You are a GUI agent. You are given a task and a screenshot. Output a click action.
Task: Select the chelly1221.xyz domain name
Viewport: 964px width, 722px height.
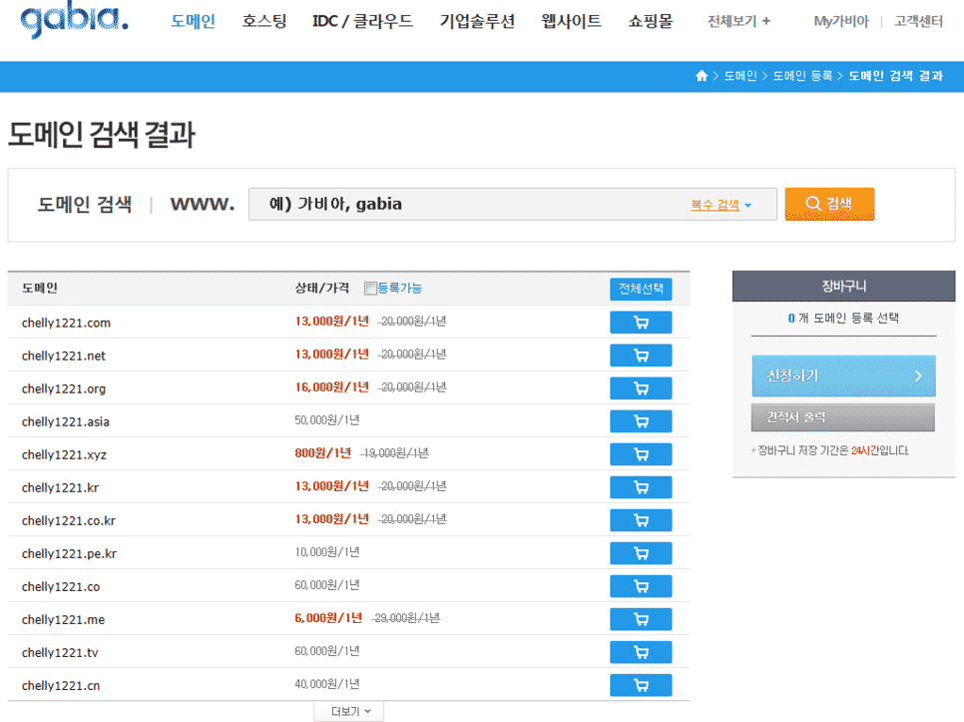click(64, 455)
